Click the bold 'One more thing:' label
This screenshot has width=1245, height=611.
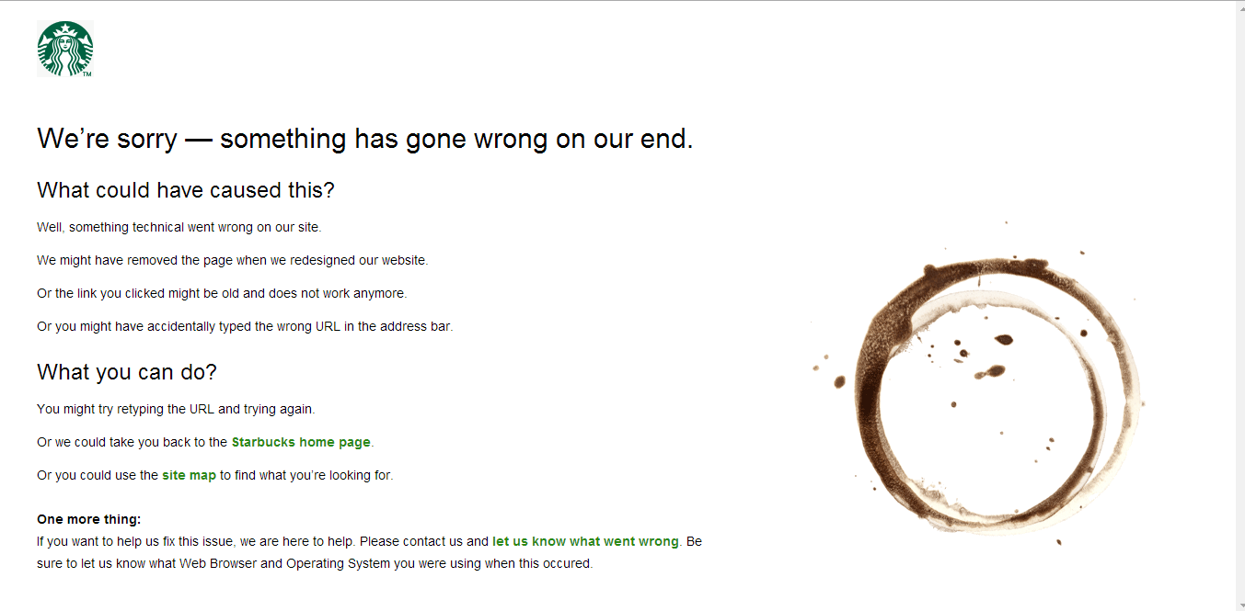pyautogui.click(x=88, y=519)
